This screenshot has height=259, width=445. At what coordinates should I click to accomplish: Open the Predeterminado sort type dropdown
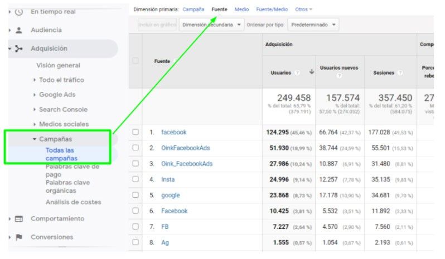pyautogui.click(x=313, y=25)
